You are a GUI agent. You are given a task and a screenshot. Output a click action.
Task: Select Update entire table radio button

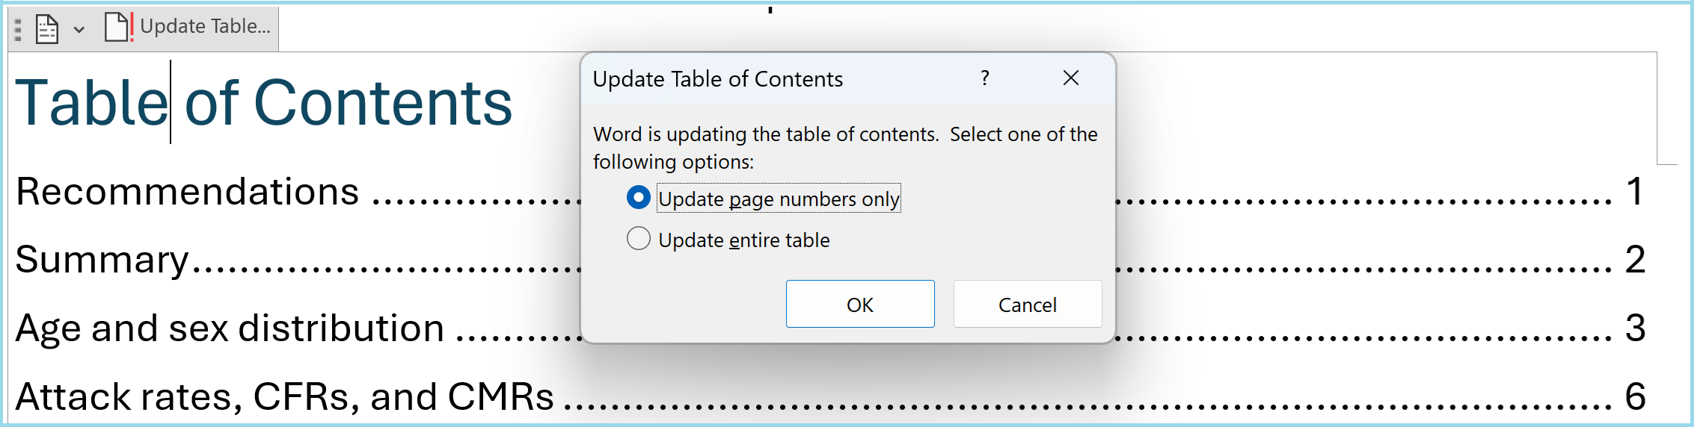click(639, 239)
